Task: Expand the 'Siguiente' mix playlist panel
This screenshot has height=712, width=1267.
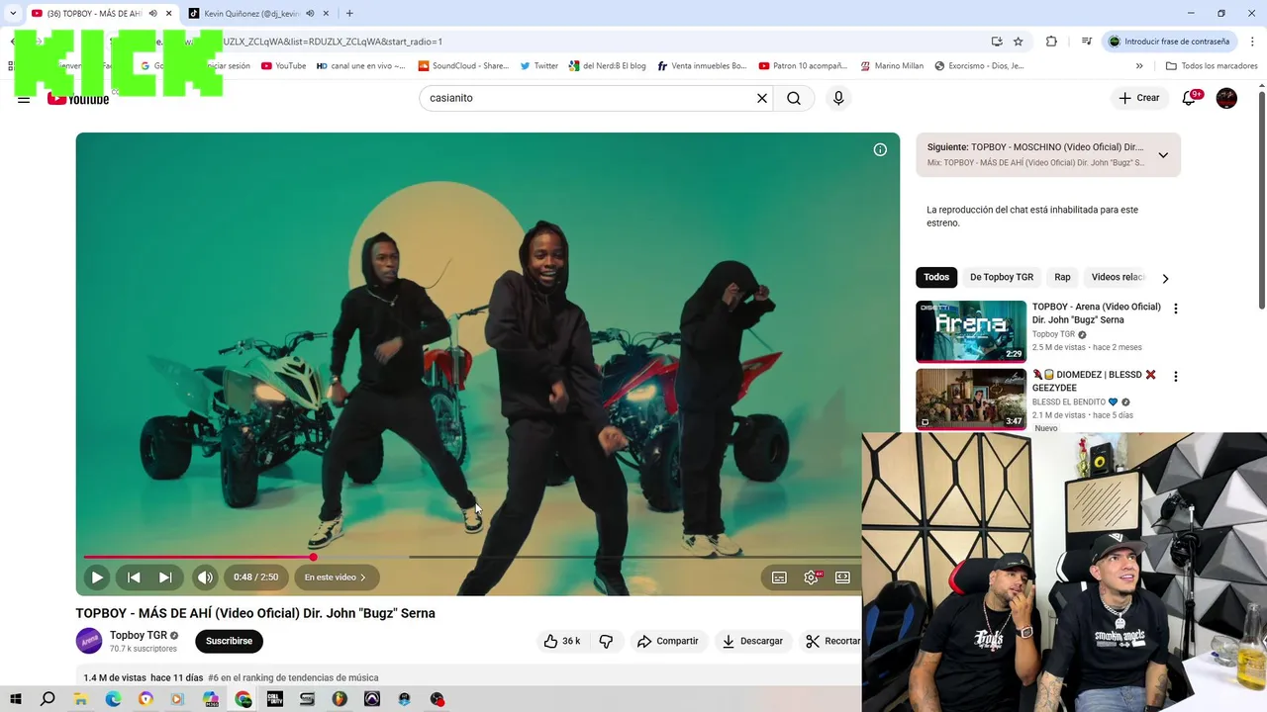Action: pyautogui.click(x=1163, y=155)
